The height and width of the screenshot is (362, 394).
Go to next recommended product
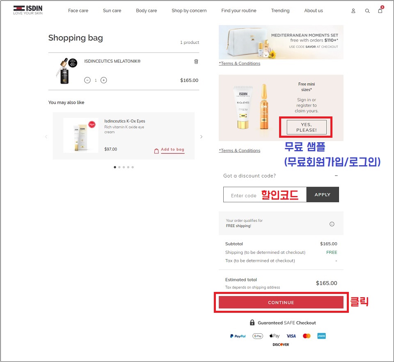point(201,137)
